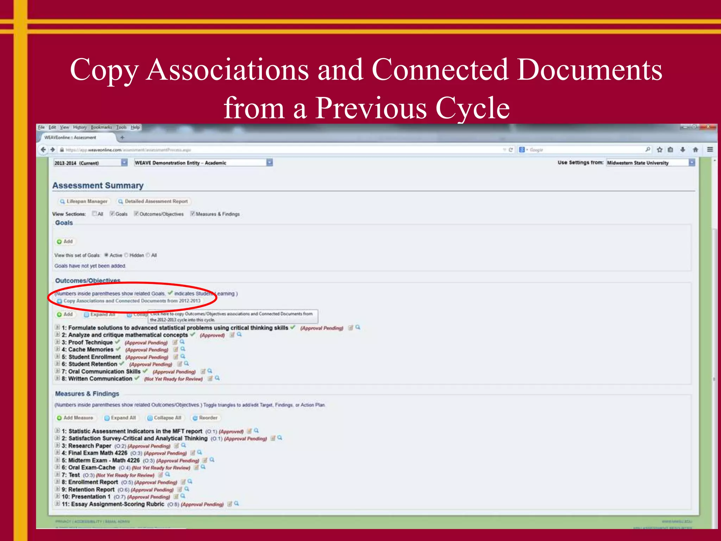721x541 pixels.
Task: Expand measure 6 Oral Exam-Cache row
Action: pos(57,467)
